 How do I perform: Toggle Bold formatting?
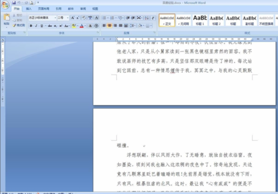point(31,26)
